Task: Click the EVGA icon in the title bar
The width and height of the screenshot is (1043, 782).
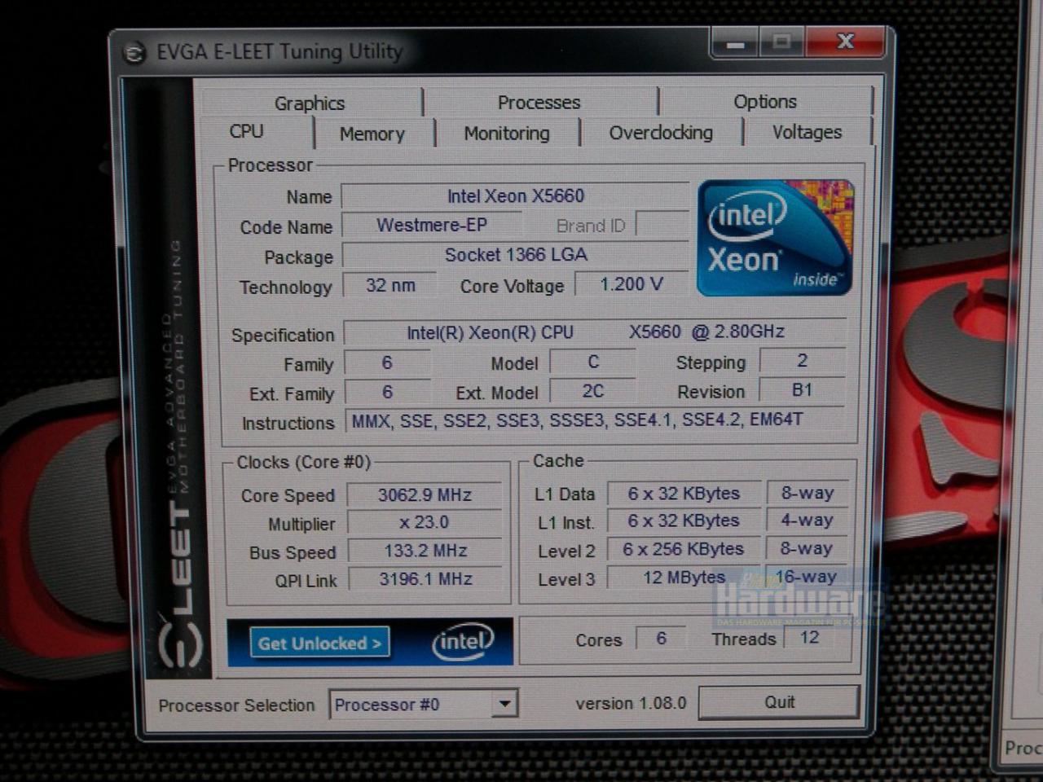Action: point(134,53)
